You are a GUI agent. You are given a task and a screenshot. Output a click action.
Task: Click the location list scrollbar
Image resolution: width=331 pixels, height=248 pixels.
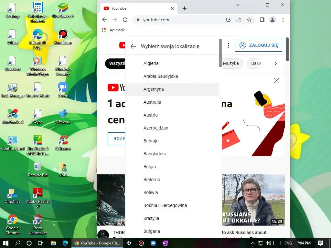click(x=220, y=53)
